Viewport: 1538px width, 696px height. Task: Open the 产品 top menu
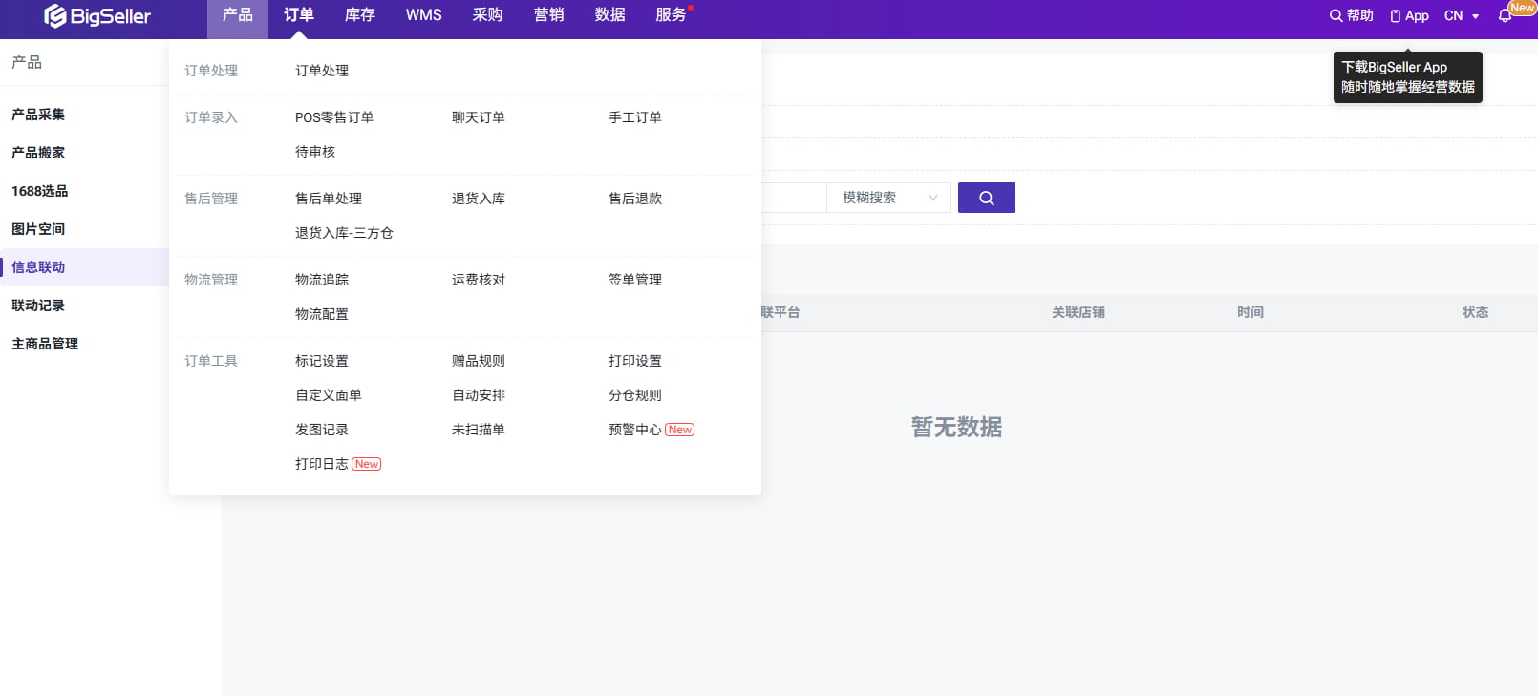tap(238, 15)
